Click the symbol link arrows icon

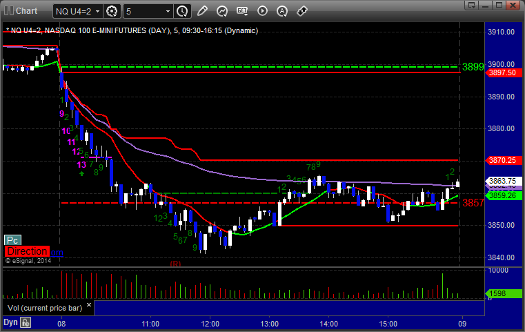(302, 11)
